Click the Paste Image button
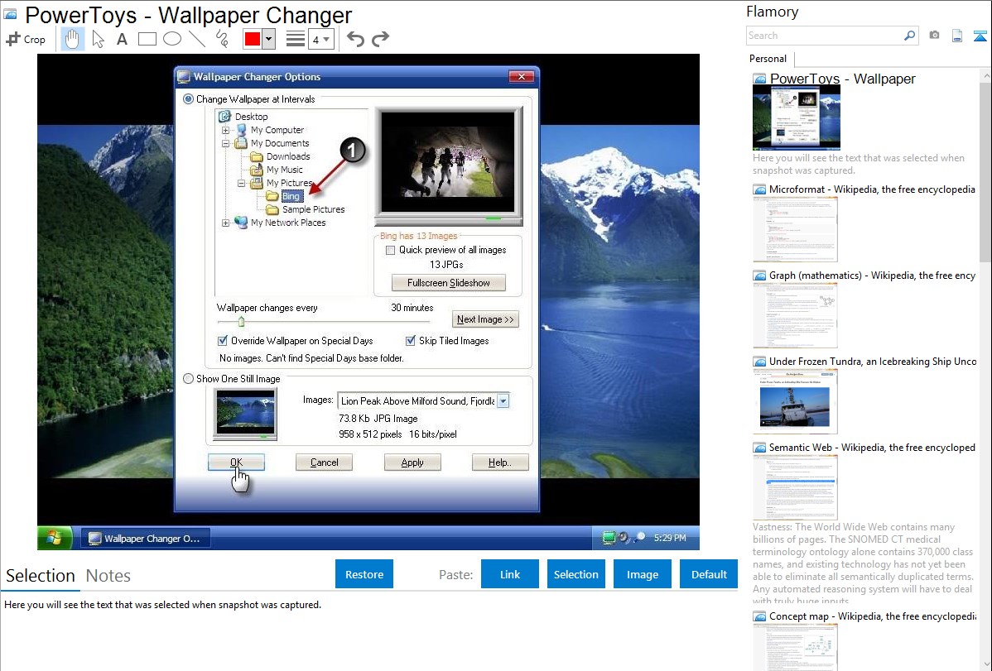Image resolution: width=992 pixels, height=671 pixels. coord(643,574)
